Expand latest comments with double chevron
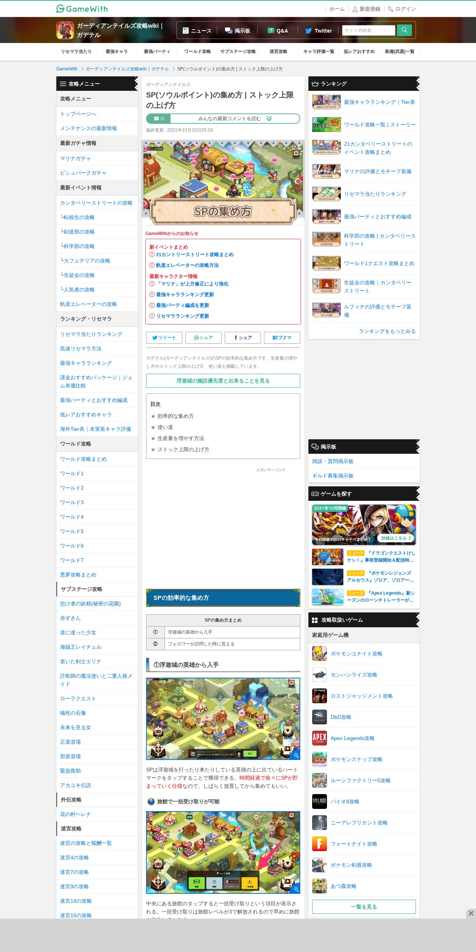 pos(269,118)
